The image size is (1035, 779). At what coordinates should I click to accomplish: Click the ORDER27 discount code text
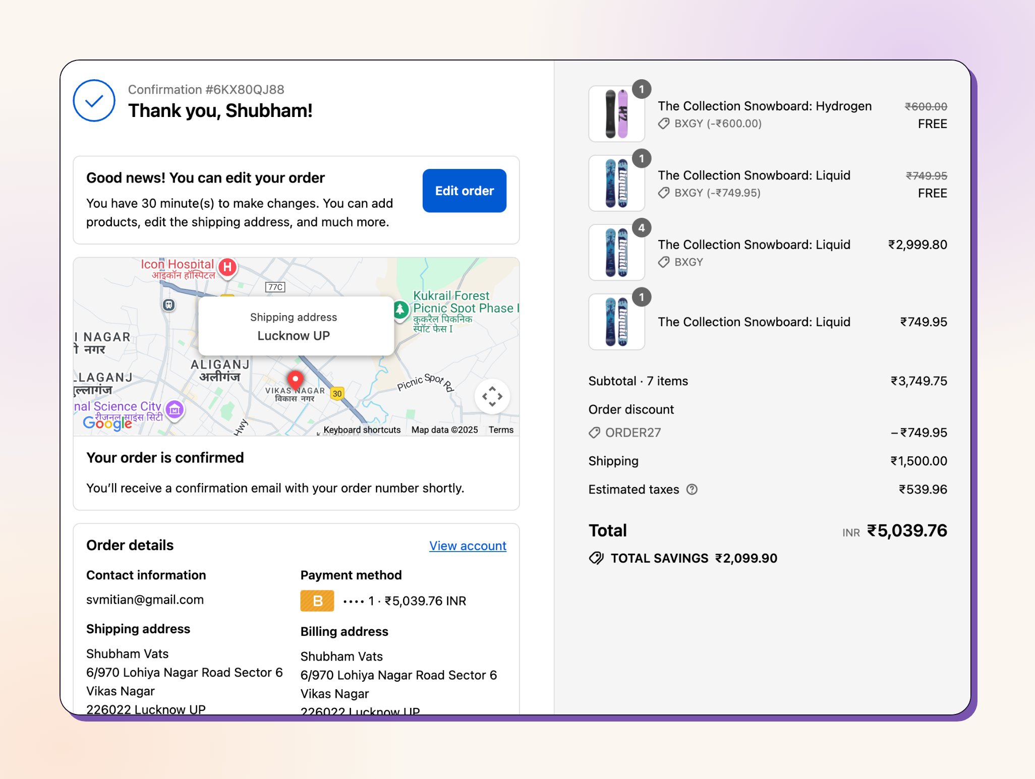[633, 433]
